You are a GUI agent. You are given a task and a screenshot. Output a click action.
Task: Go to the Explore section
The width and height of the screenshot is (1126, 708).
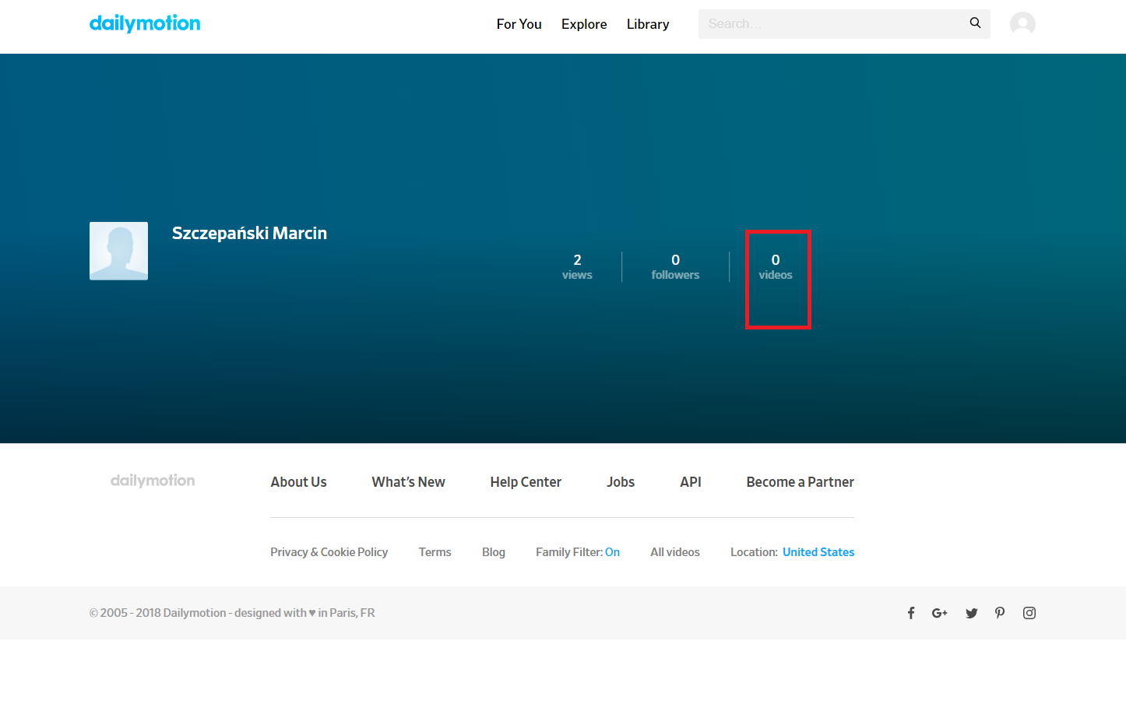coord(584,24)
